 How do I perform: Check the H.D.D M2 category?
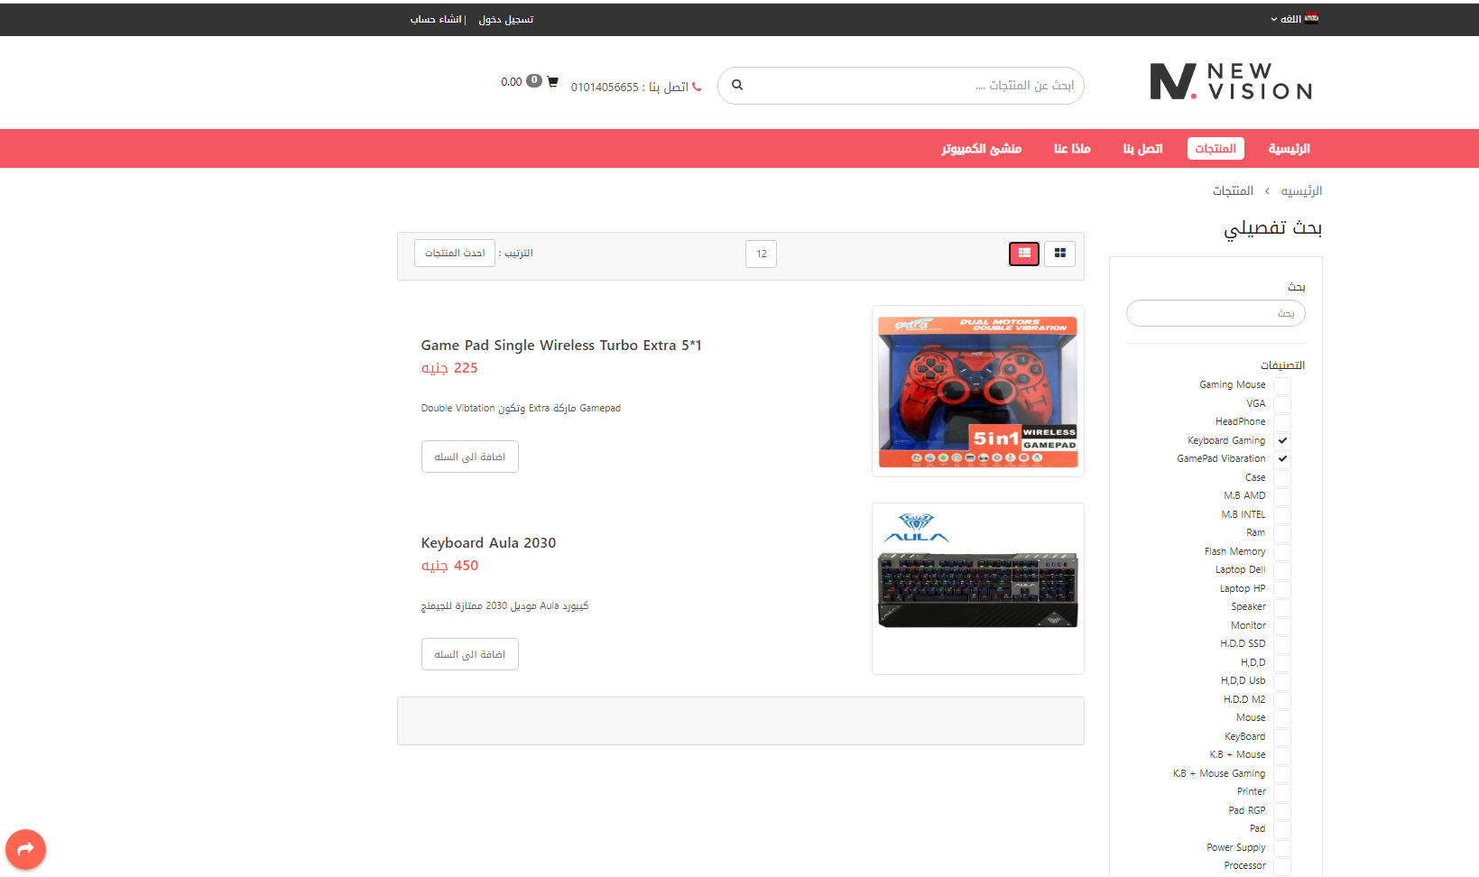tap(1282, 700)
